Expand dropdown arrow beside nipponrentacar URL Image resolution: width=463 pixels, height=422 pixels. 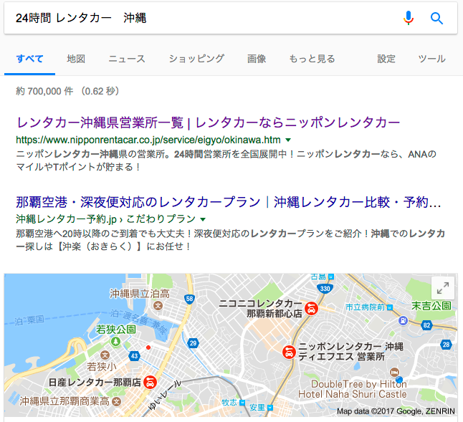tap(288, 140)
